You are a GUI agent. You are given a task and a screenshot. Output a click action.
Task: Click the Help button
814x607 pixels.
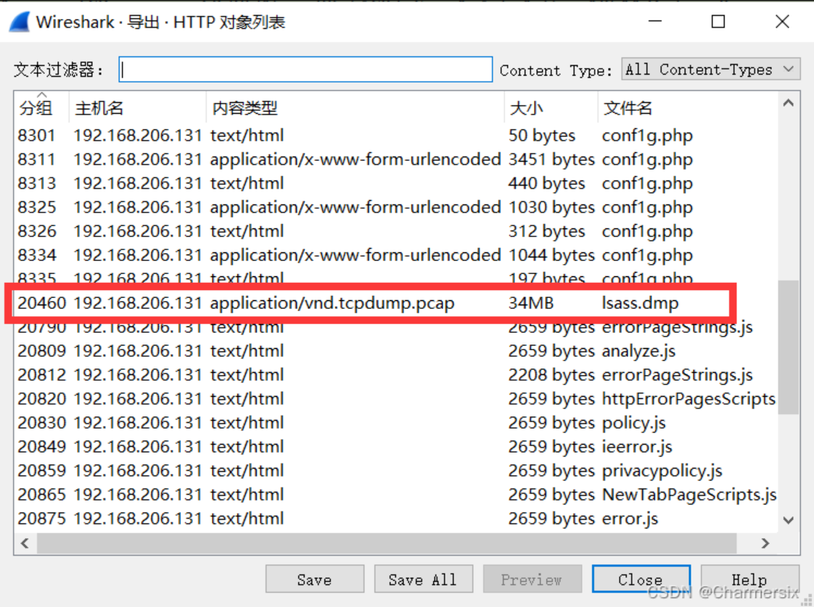click(749, 579)
